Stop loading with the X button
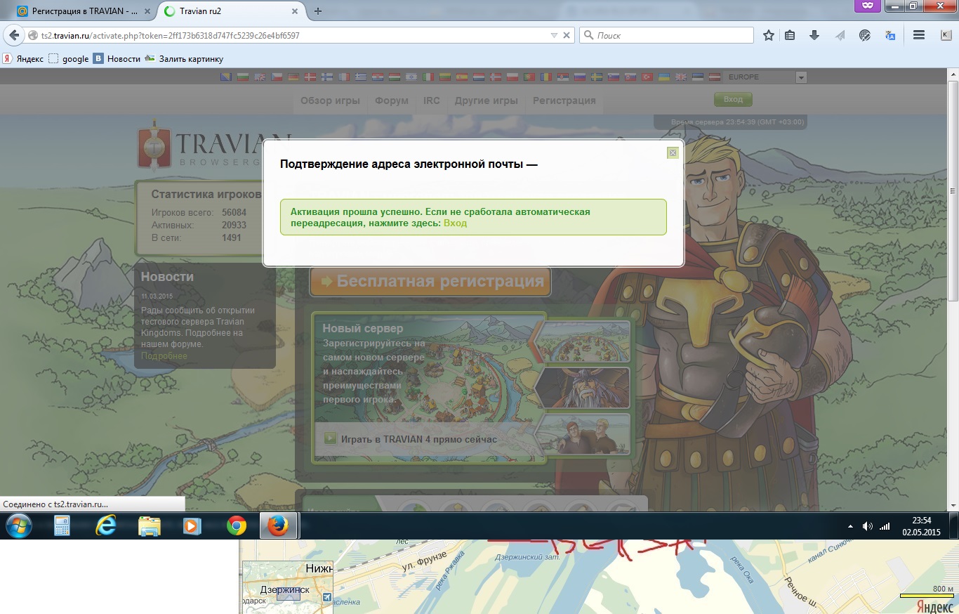The height and width of the screenshot is (614, 959). click(x=567, y=35)
